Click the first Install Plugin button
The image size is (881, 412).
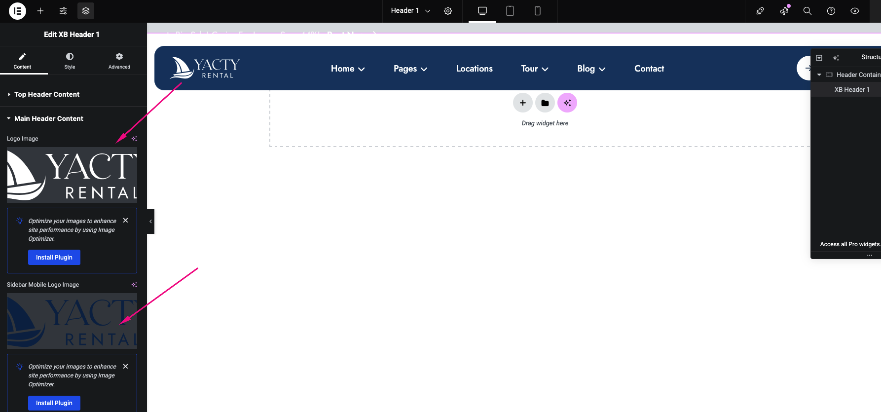[54, 258]
